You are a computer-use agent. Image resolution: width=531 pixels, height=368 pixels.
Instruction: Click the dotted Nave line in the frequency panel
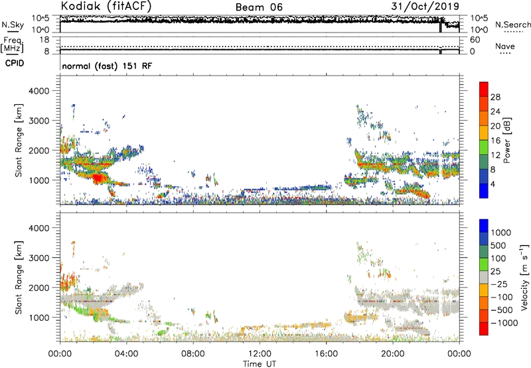coord(260,46)
